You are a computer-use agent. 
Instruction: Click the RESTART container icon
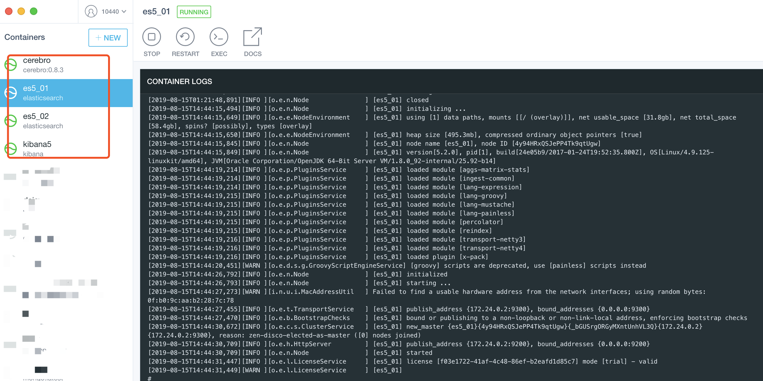(x=185, y=37)
